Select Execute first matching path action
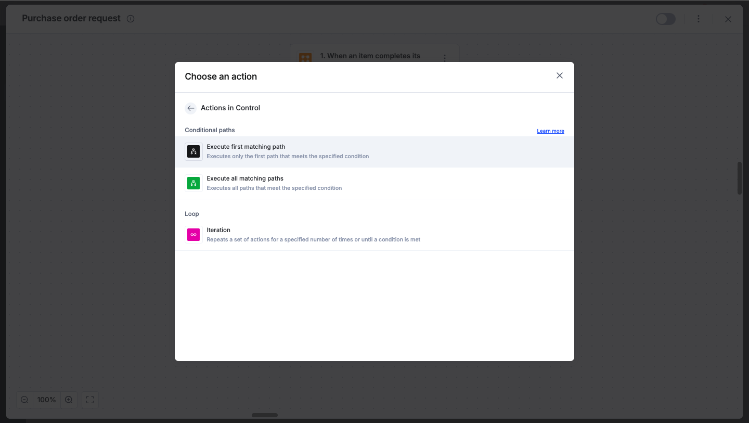 374,151
